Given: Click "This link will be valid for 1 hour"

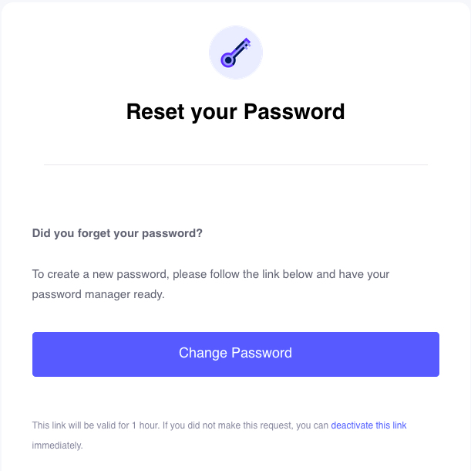Looking at the screenshot, I should pyautogui.click(x=96, y=425).
